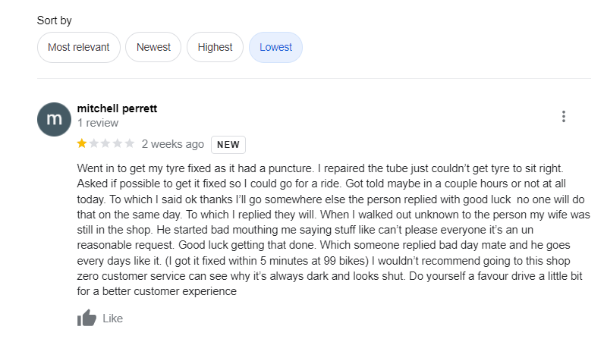Open mitchell perrett's profile name link
This screenshot has width=604, height=339.
click(x=117, y=108)
